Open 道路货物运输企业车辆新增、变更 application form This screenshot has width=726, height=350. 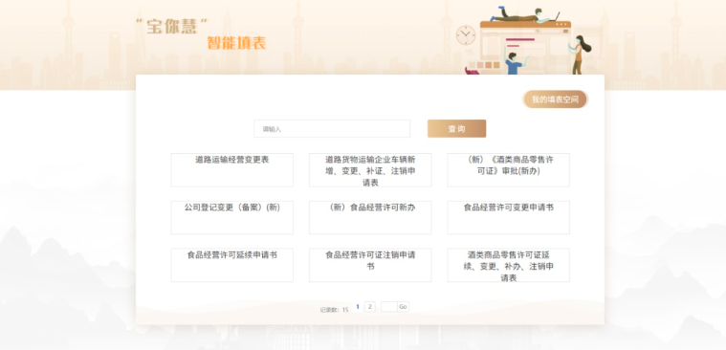pyautogui.click(x=370, y=170)
